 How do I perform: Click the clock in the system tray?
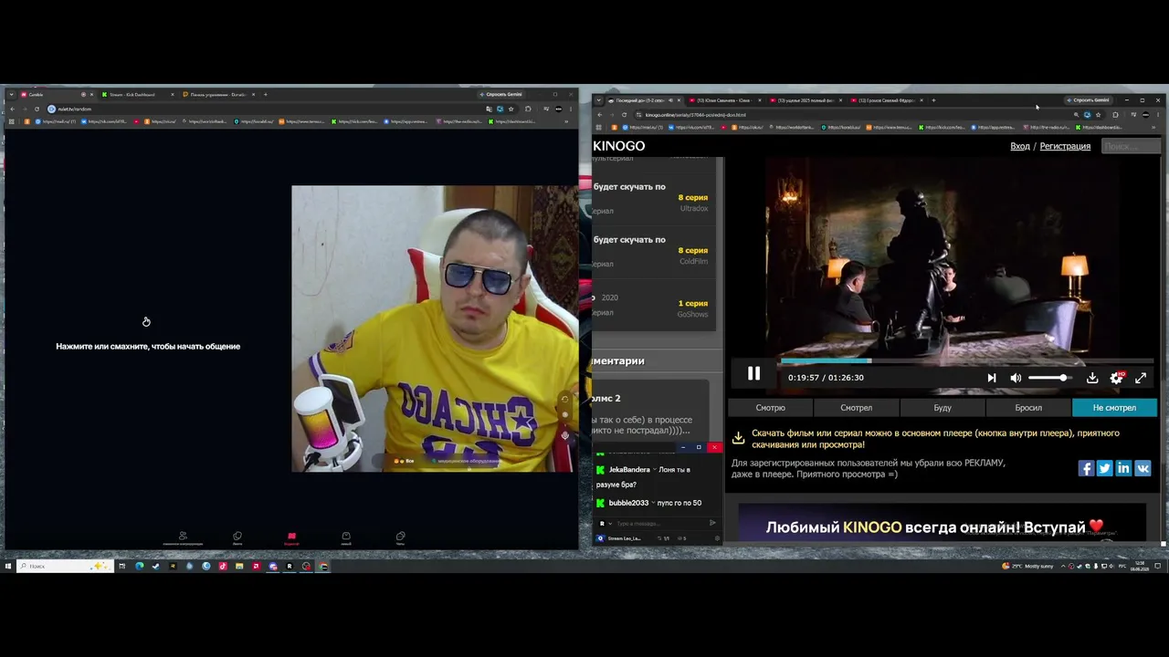[1140, 566]
